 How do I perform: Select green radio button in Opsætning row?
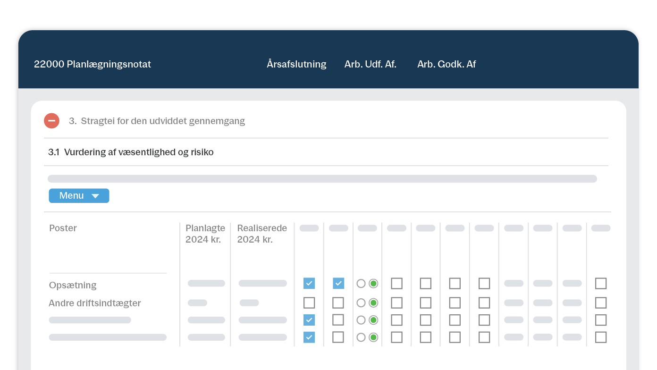pos(373,283)
